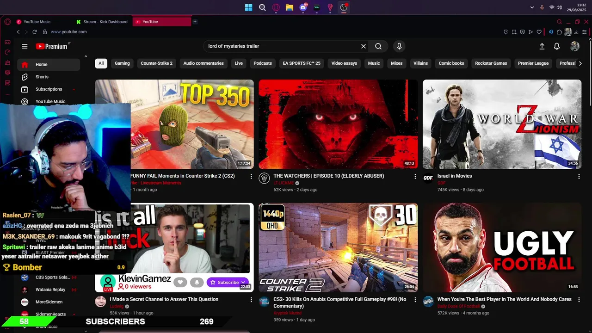Open THE WATCHERS EPISODE 10 title
592x333 pixels.
coord(328,176)
